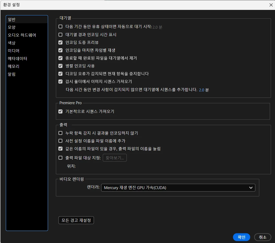Toggle stop on decoding error checkbox
The width and height of the screenshot is (275, 243).
(x=60, y=74)
